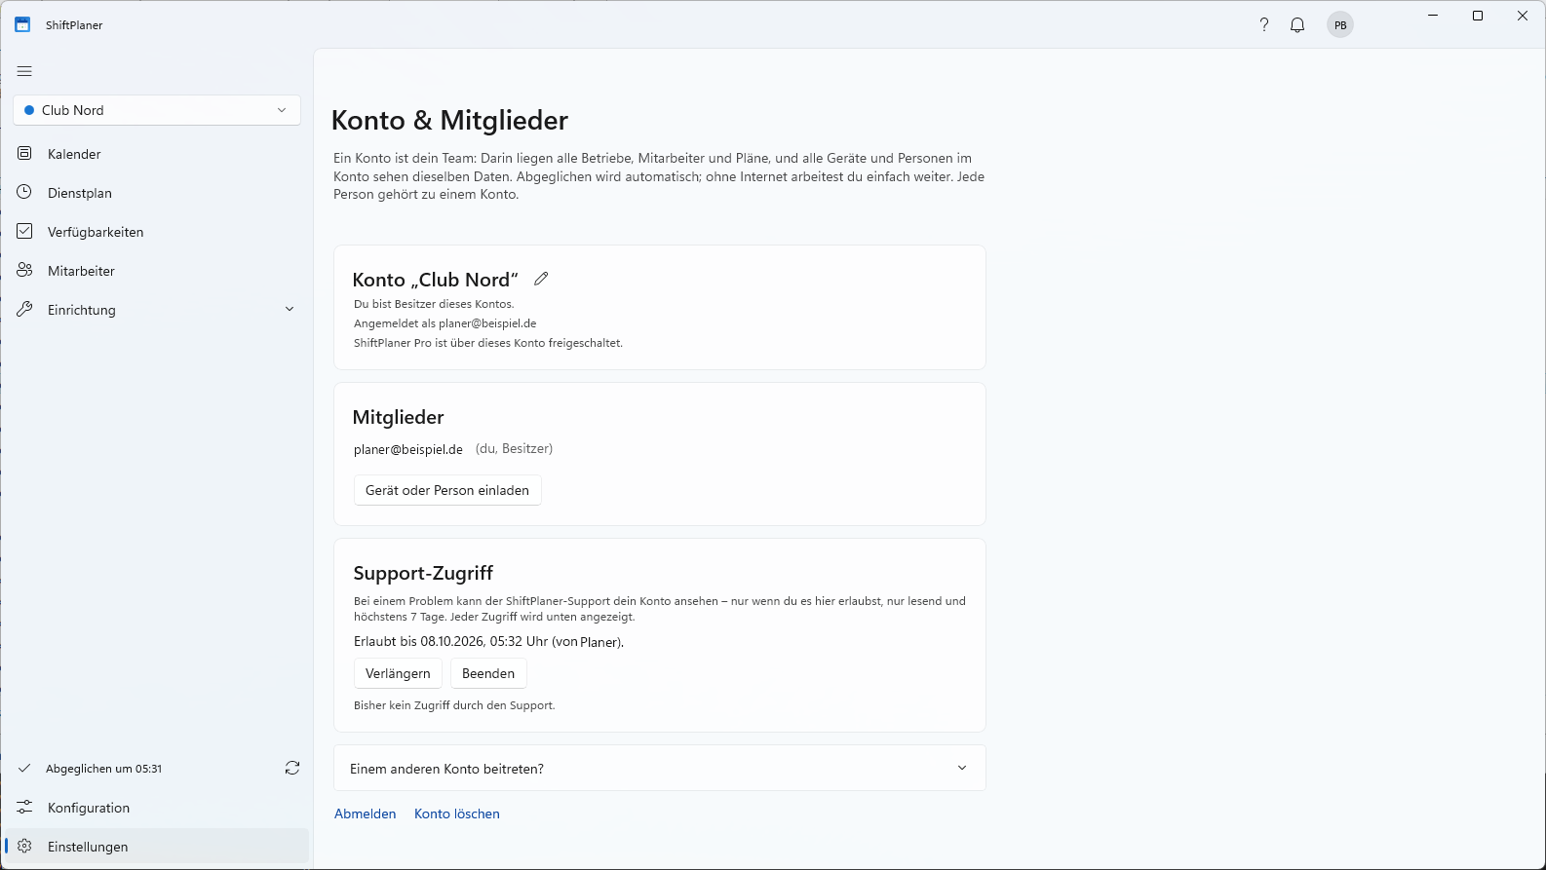Edit the account name with pencil icon
Screen dimensions: 1546x870
tap(541, 279)
